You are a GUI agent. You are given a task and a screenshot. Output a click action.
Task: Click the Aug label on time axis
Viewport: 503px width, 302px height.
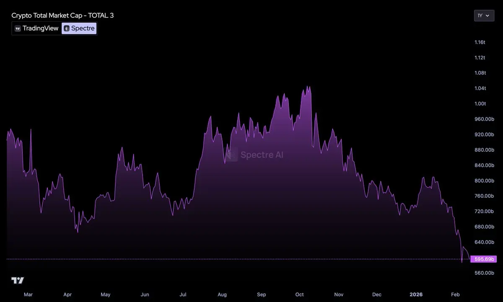click(x=222, y=295)
